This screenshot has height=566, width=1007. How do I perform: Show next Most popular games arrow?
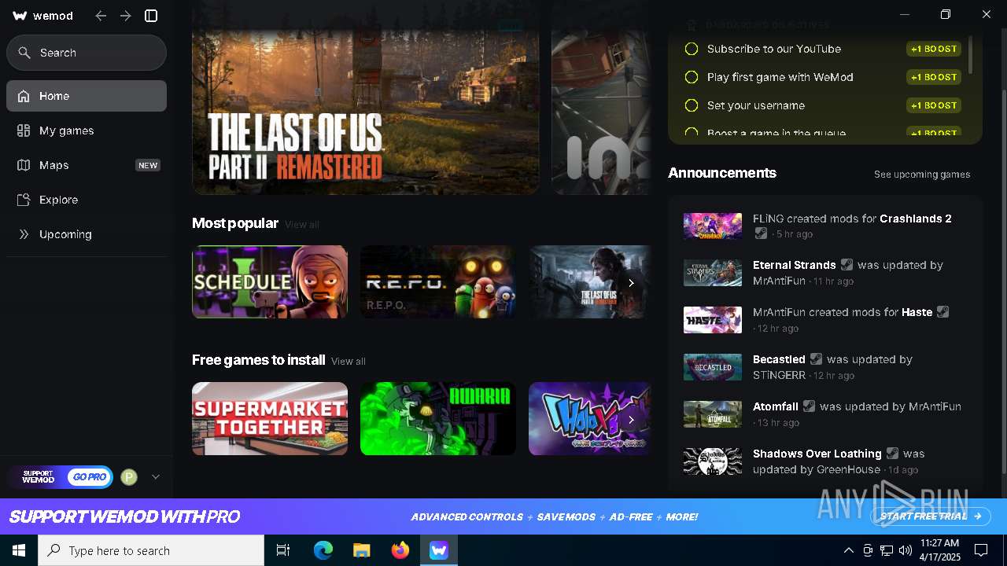click(x=631, y=283)
